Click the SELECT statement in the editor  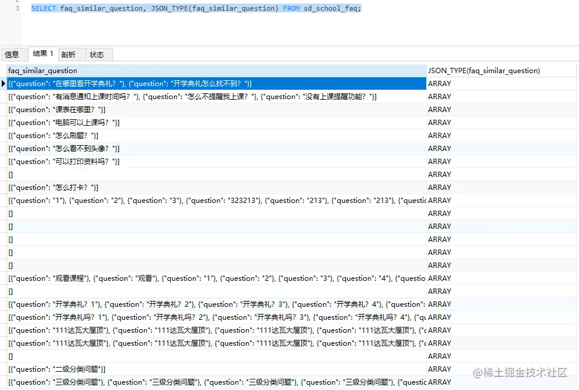196,8
